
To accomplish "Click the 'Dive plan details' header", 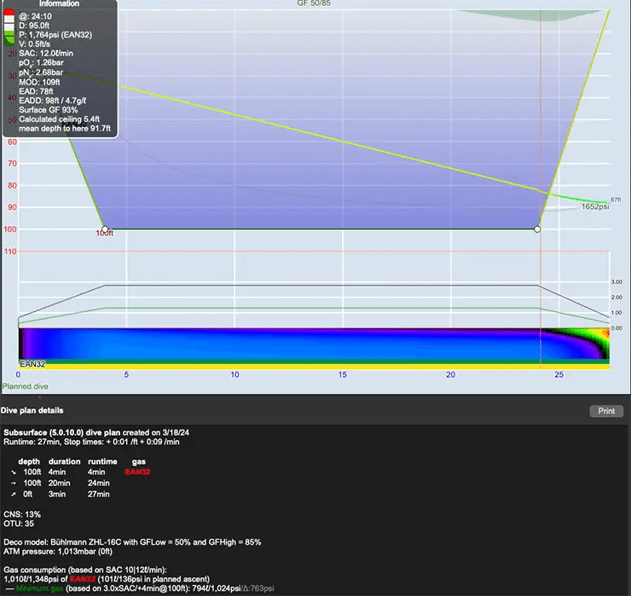I will pyautogui.click(x=32, y=410).
